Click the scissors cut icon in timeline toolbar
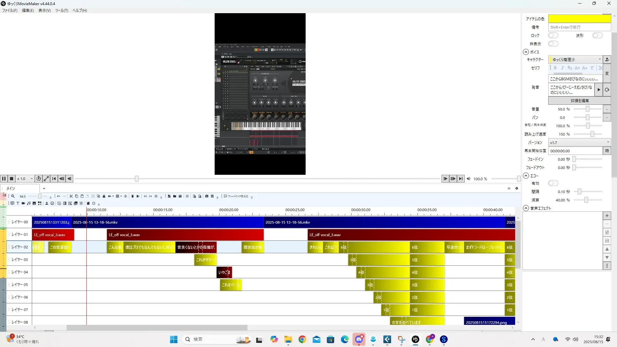 [71, 196]
